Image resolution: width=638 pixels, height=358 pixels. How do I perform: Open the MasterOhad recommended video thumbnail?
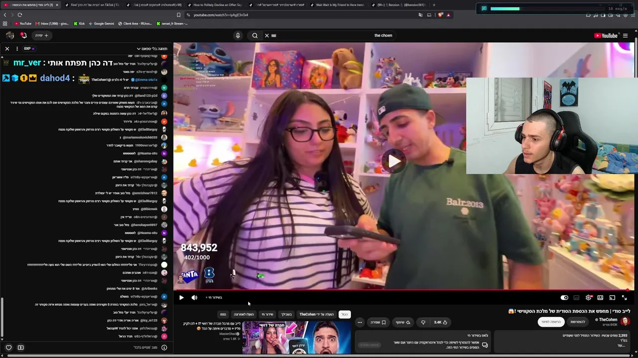[x=297, y=337]
